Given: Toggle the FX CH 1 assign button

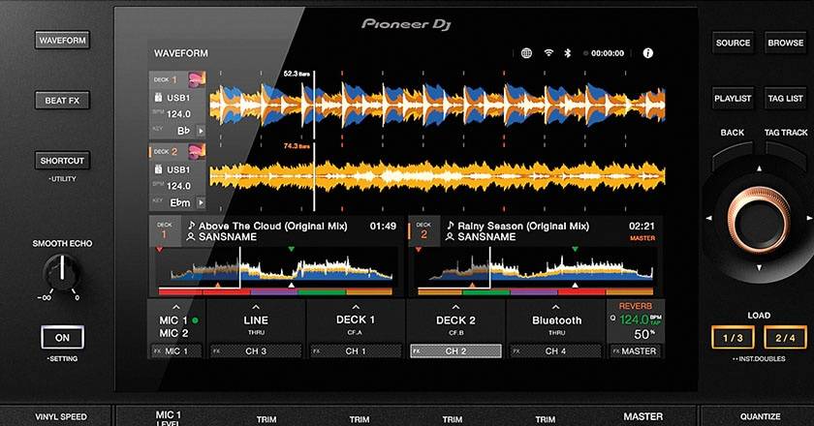Looking at the screenshot, I should coord(356,351).
